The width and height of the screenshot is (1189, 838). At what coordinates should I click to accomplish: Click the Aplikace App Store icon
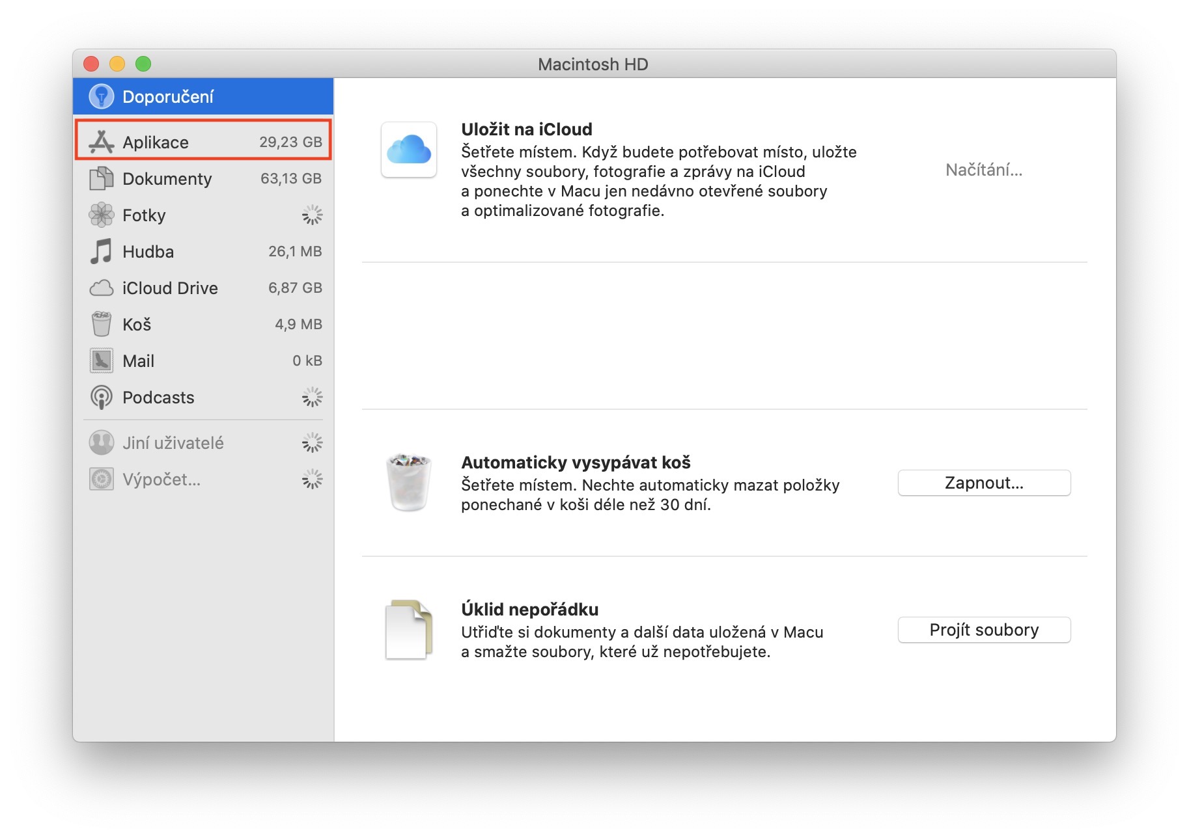[101, 142]
